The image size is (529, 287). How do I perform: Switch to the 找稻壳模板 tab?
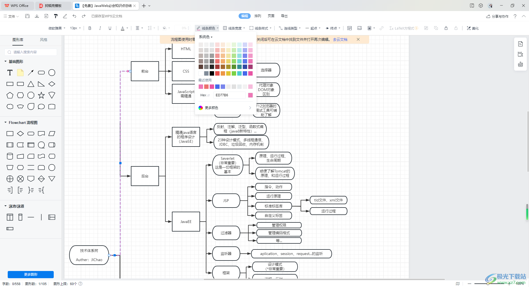point(53,6)
